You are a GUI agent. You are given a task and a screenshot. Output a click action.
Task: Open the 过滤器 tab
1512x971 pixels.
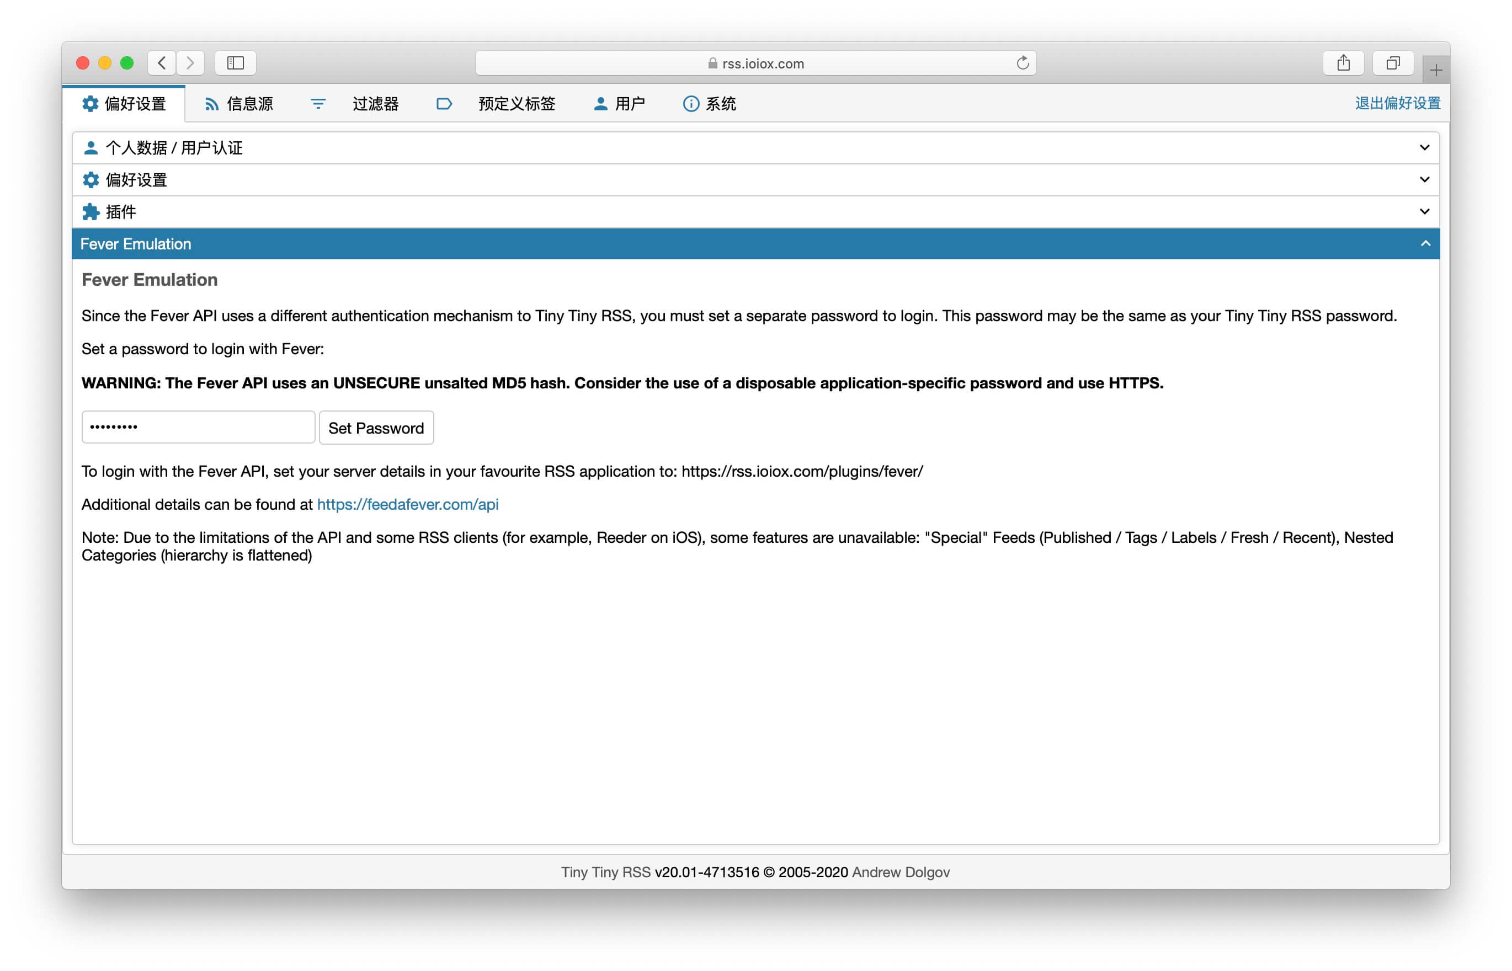pyautogui.click(x=375, y=104)
